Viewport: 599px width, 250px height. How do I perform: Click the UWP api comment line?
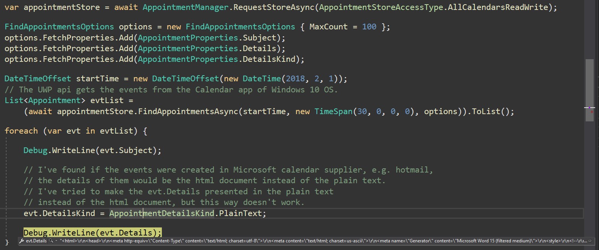[x=171, y=90]
